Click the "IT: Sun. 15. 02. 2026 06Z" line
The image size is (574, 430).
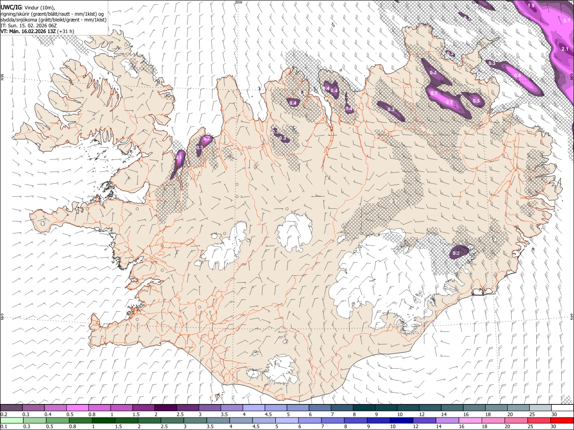click(x=28, y=26)
